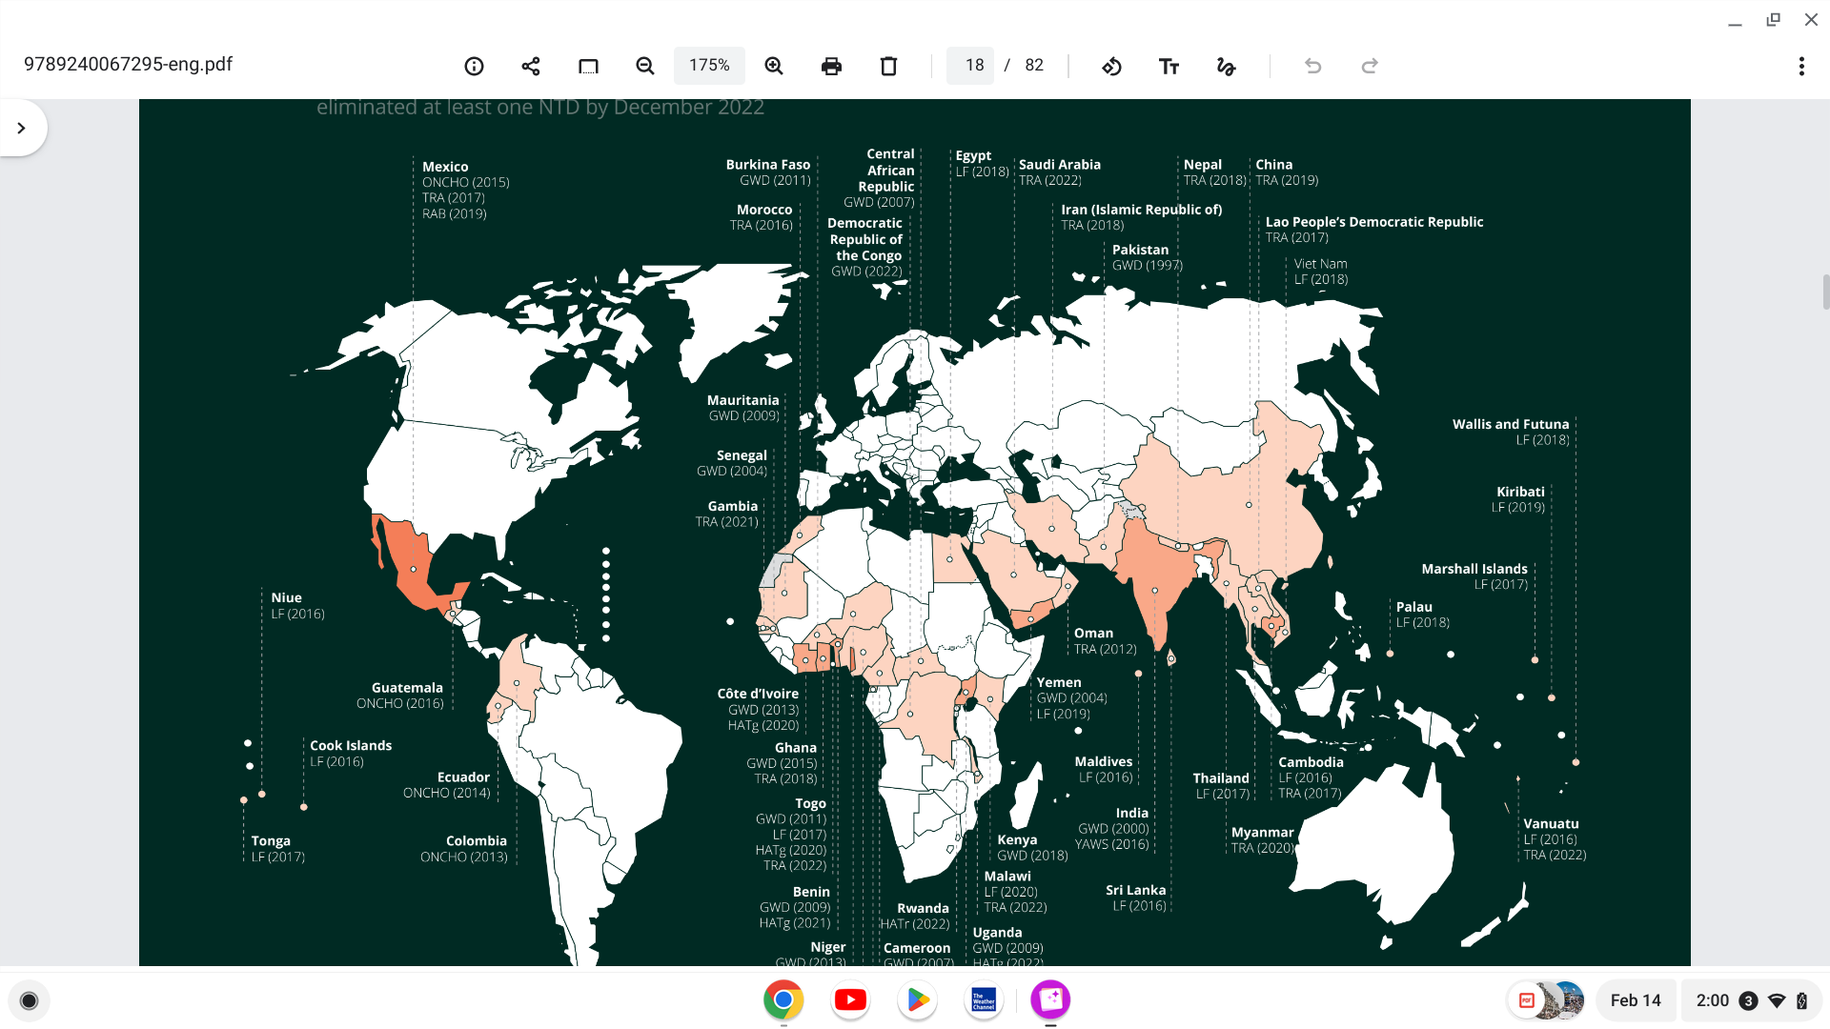This screenshot has height=1029, width=1830.
Task: Click the 175% zoom level field
Action: [x=709, y=66]
